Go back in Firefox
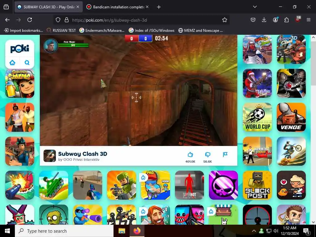Image resolution: width=316 pixels, height=237 pixels. [7, 20]
